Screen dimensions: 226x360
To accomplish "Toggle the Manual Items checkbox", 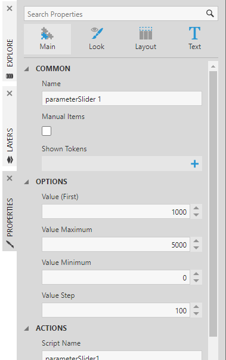I will 47,131.
